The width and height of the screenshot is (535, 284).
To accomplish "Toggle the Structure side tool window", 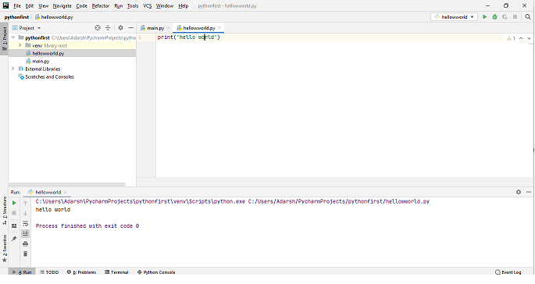I will [5, 210].
